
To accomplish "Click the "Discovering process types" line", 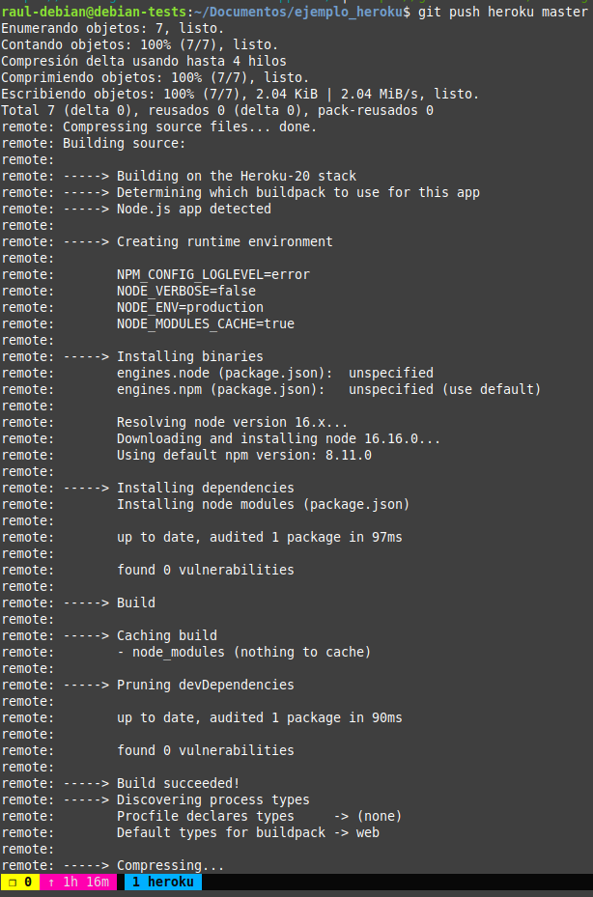I will [x=212, y=799].
